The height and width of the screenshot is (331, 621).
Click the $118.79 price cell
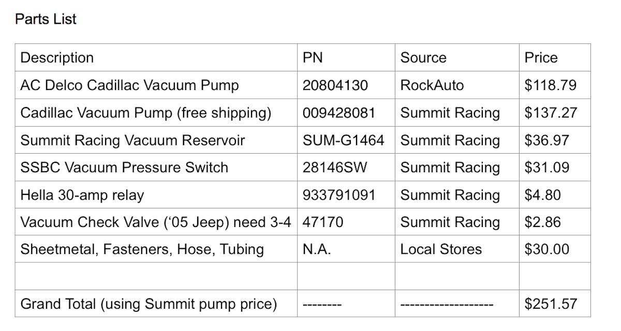click(x=550, y=85)
